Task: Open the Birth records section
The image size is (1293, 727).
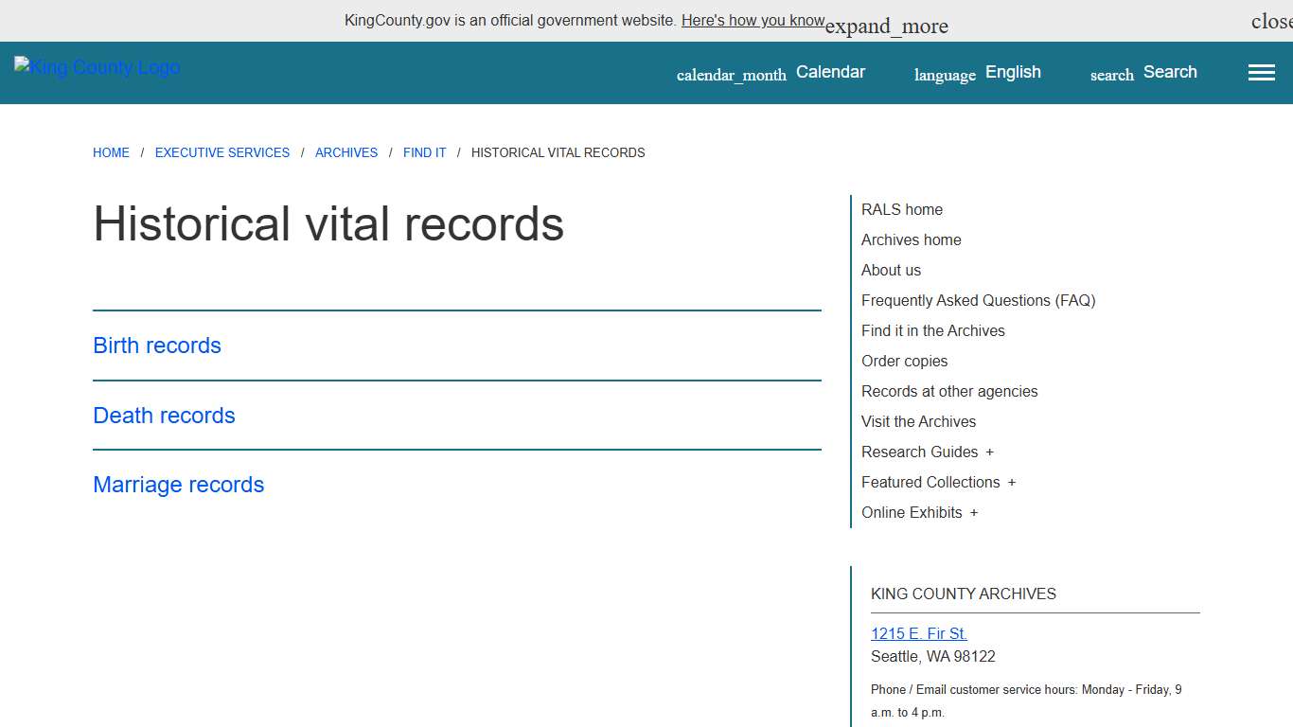Action: [x=156, y=346]
